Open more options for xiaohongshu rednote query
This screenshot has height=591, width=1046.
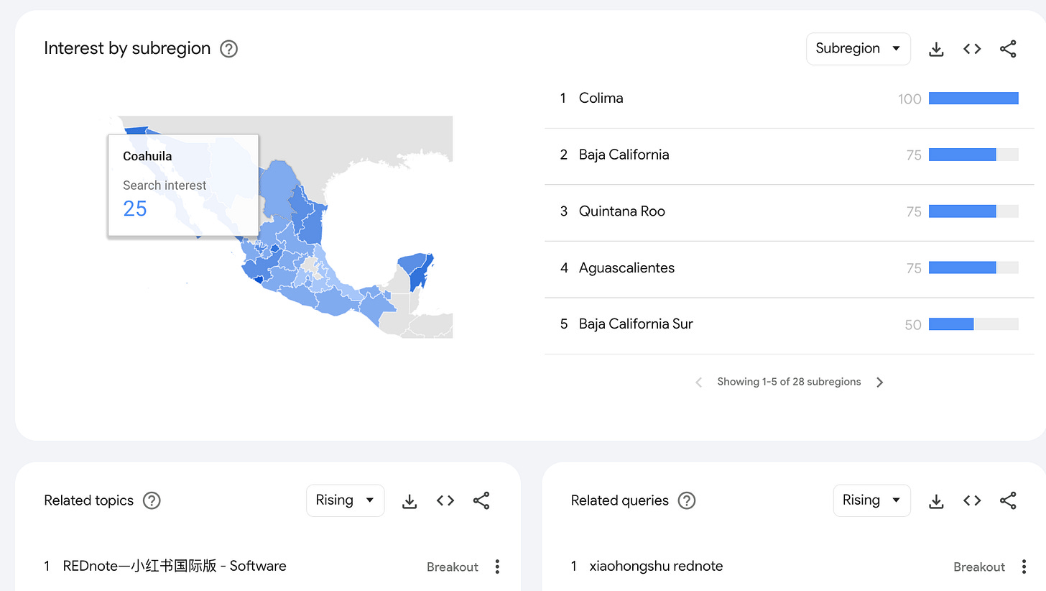pyautogui.click(x=1024, y=567)
